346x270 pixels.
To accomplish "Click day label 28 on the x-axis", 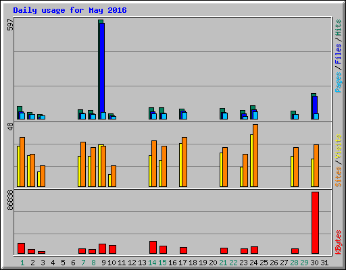I will tap(294, 263).
